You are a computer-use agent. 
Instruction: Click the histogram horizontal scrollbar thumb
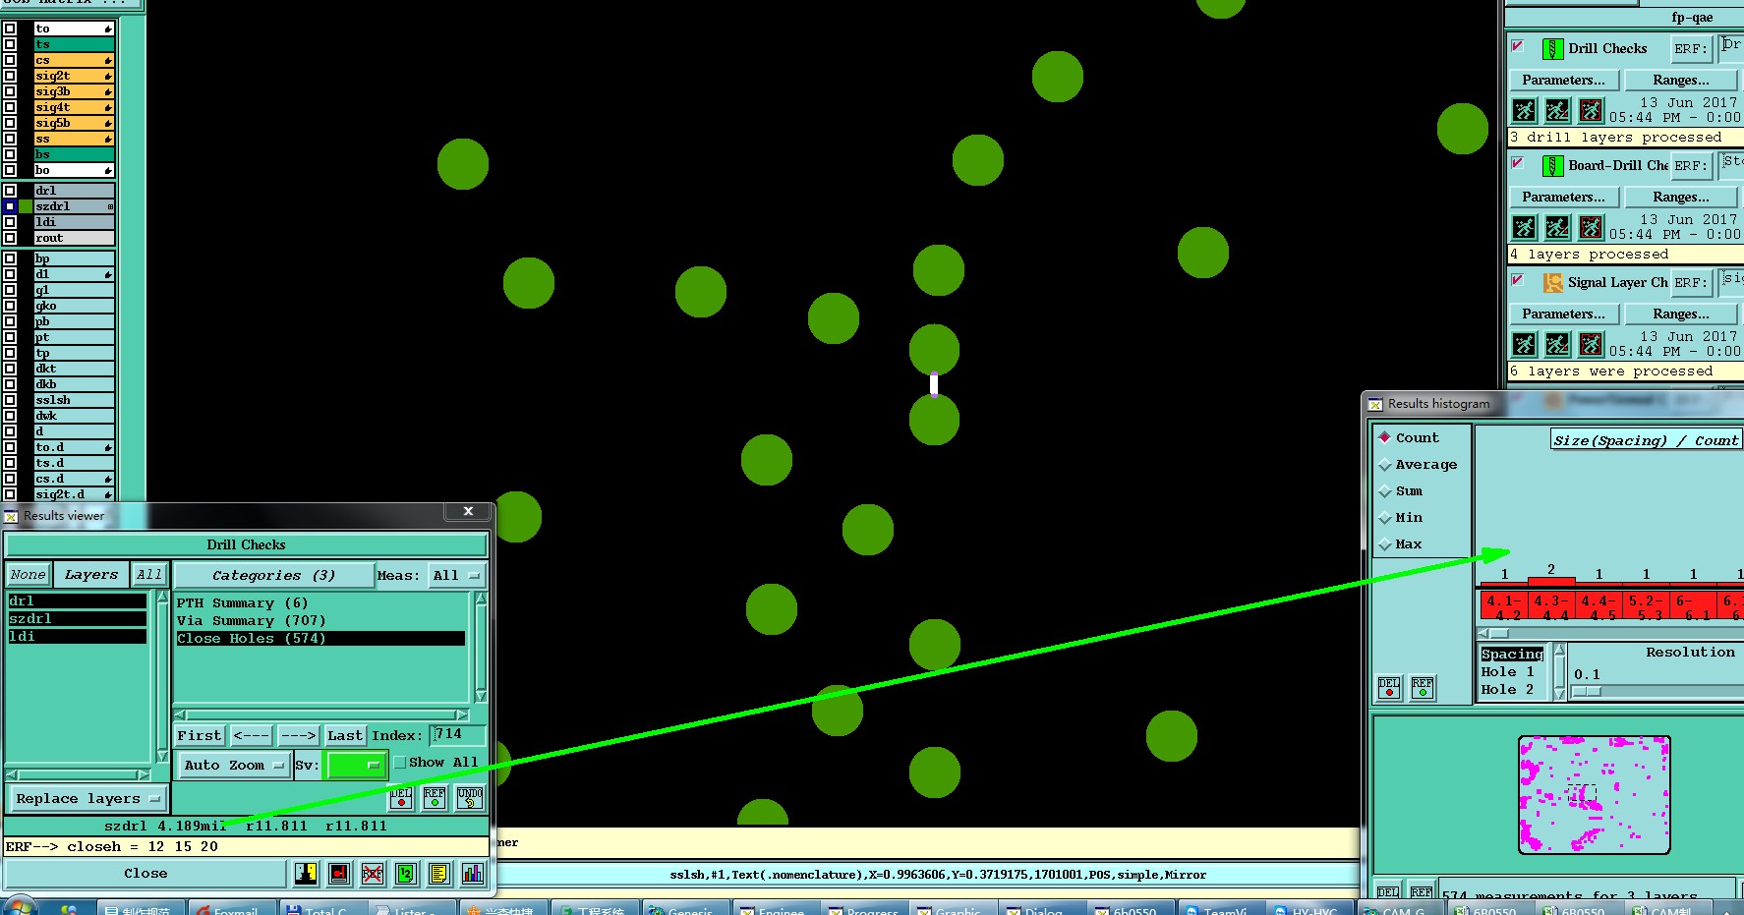(x=1498, y=633)
